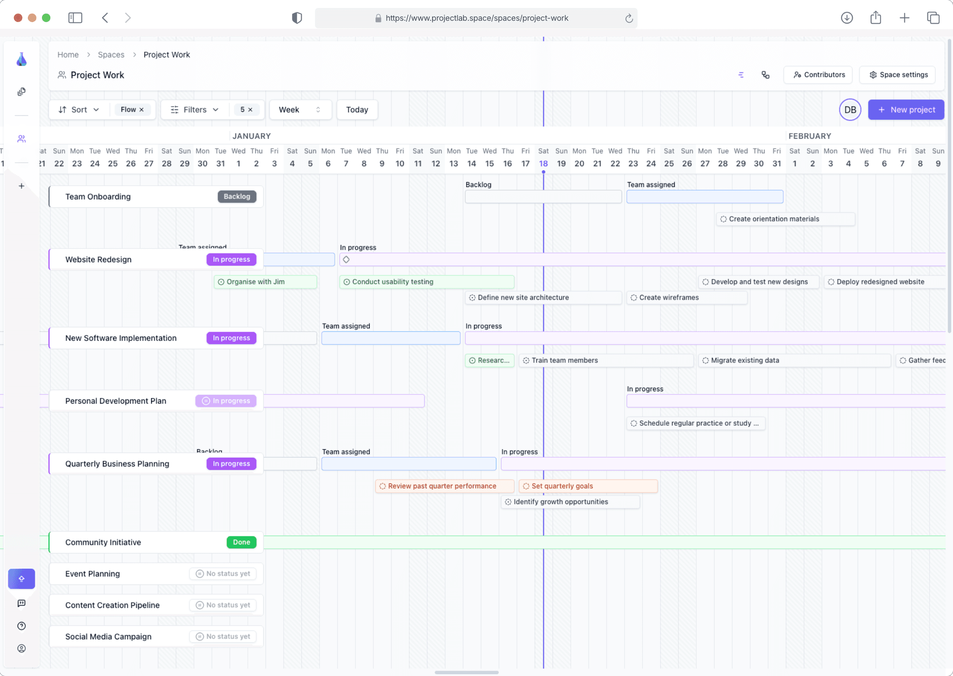Click the Website Redesign milestone diamond marker
This screenshot has height=676, width=953.
pyautogui.click(x=346, y=260)
